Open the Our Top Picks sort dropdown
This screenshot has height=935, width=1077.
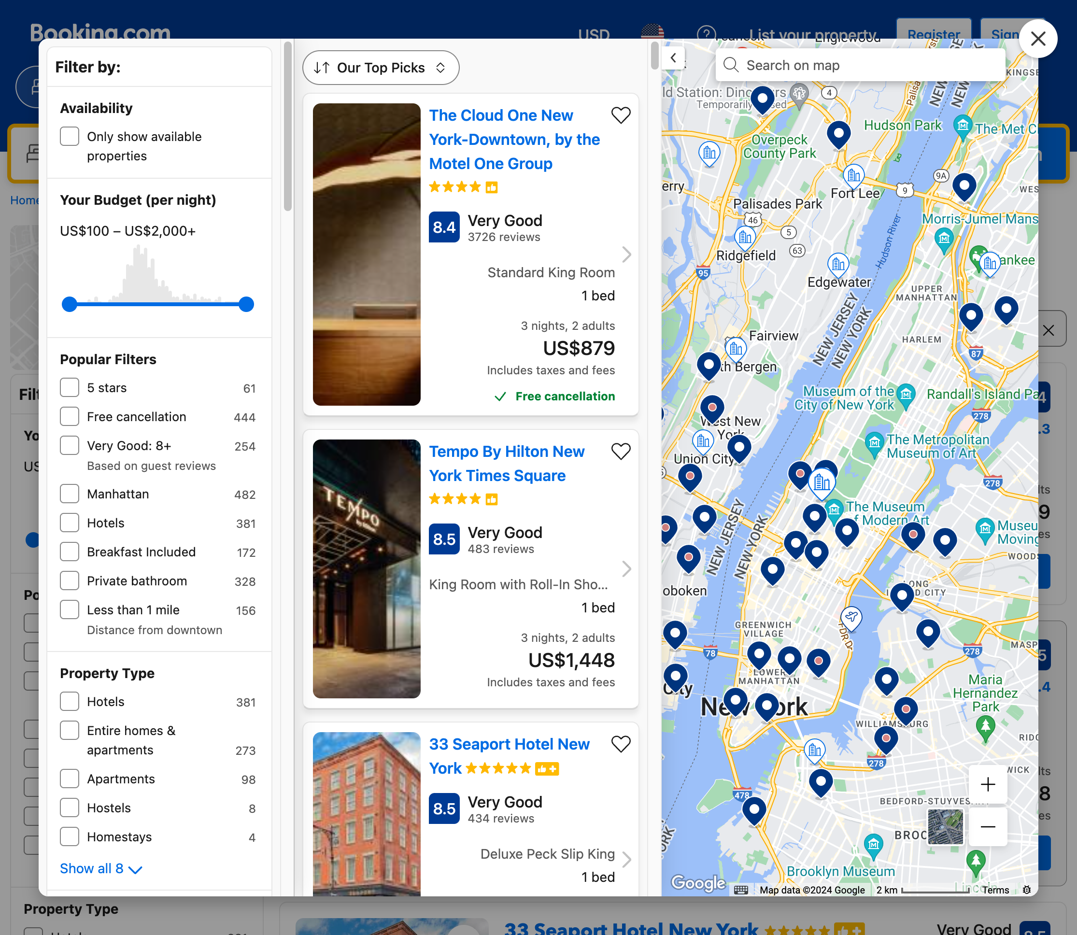381,67
